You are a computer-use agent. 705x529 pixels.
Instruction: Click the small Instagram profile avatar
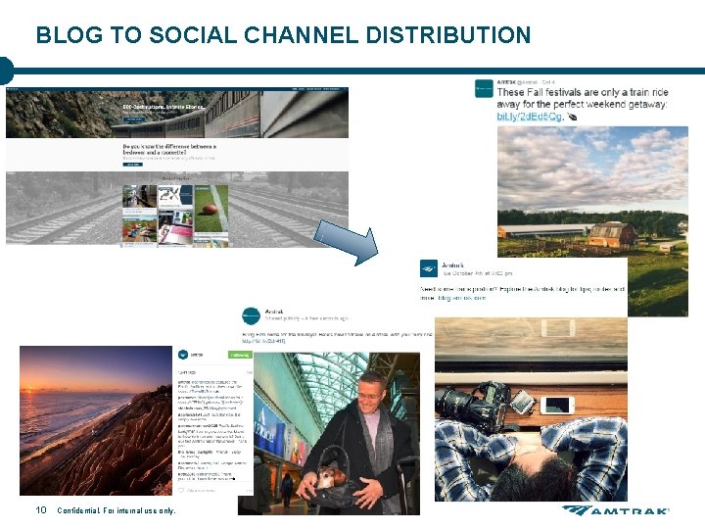pos(183,355)
